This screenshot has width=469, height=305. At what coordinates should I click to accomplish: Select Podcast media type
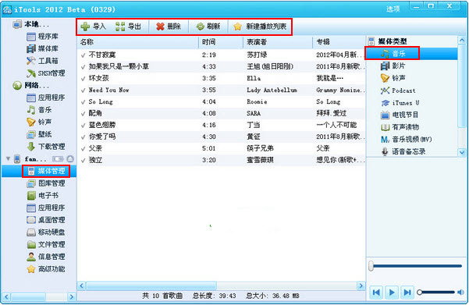pos(398,90)
